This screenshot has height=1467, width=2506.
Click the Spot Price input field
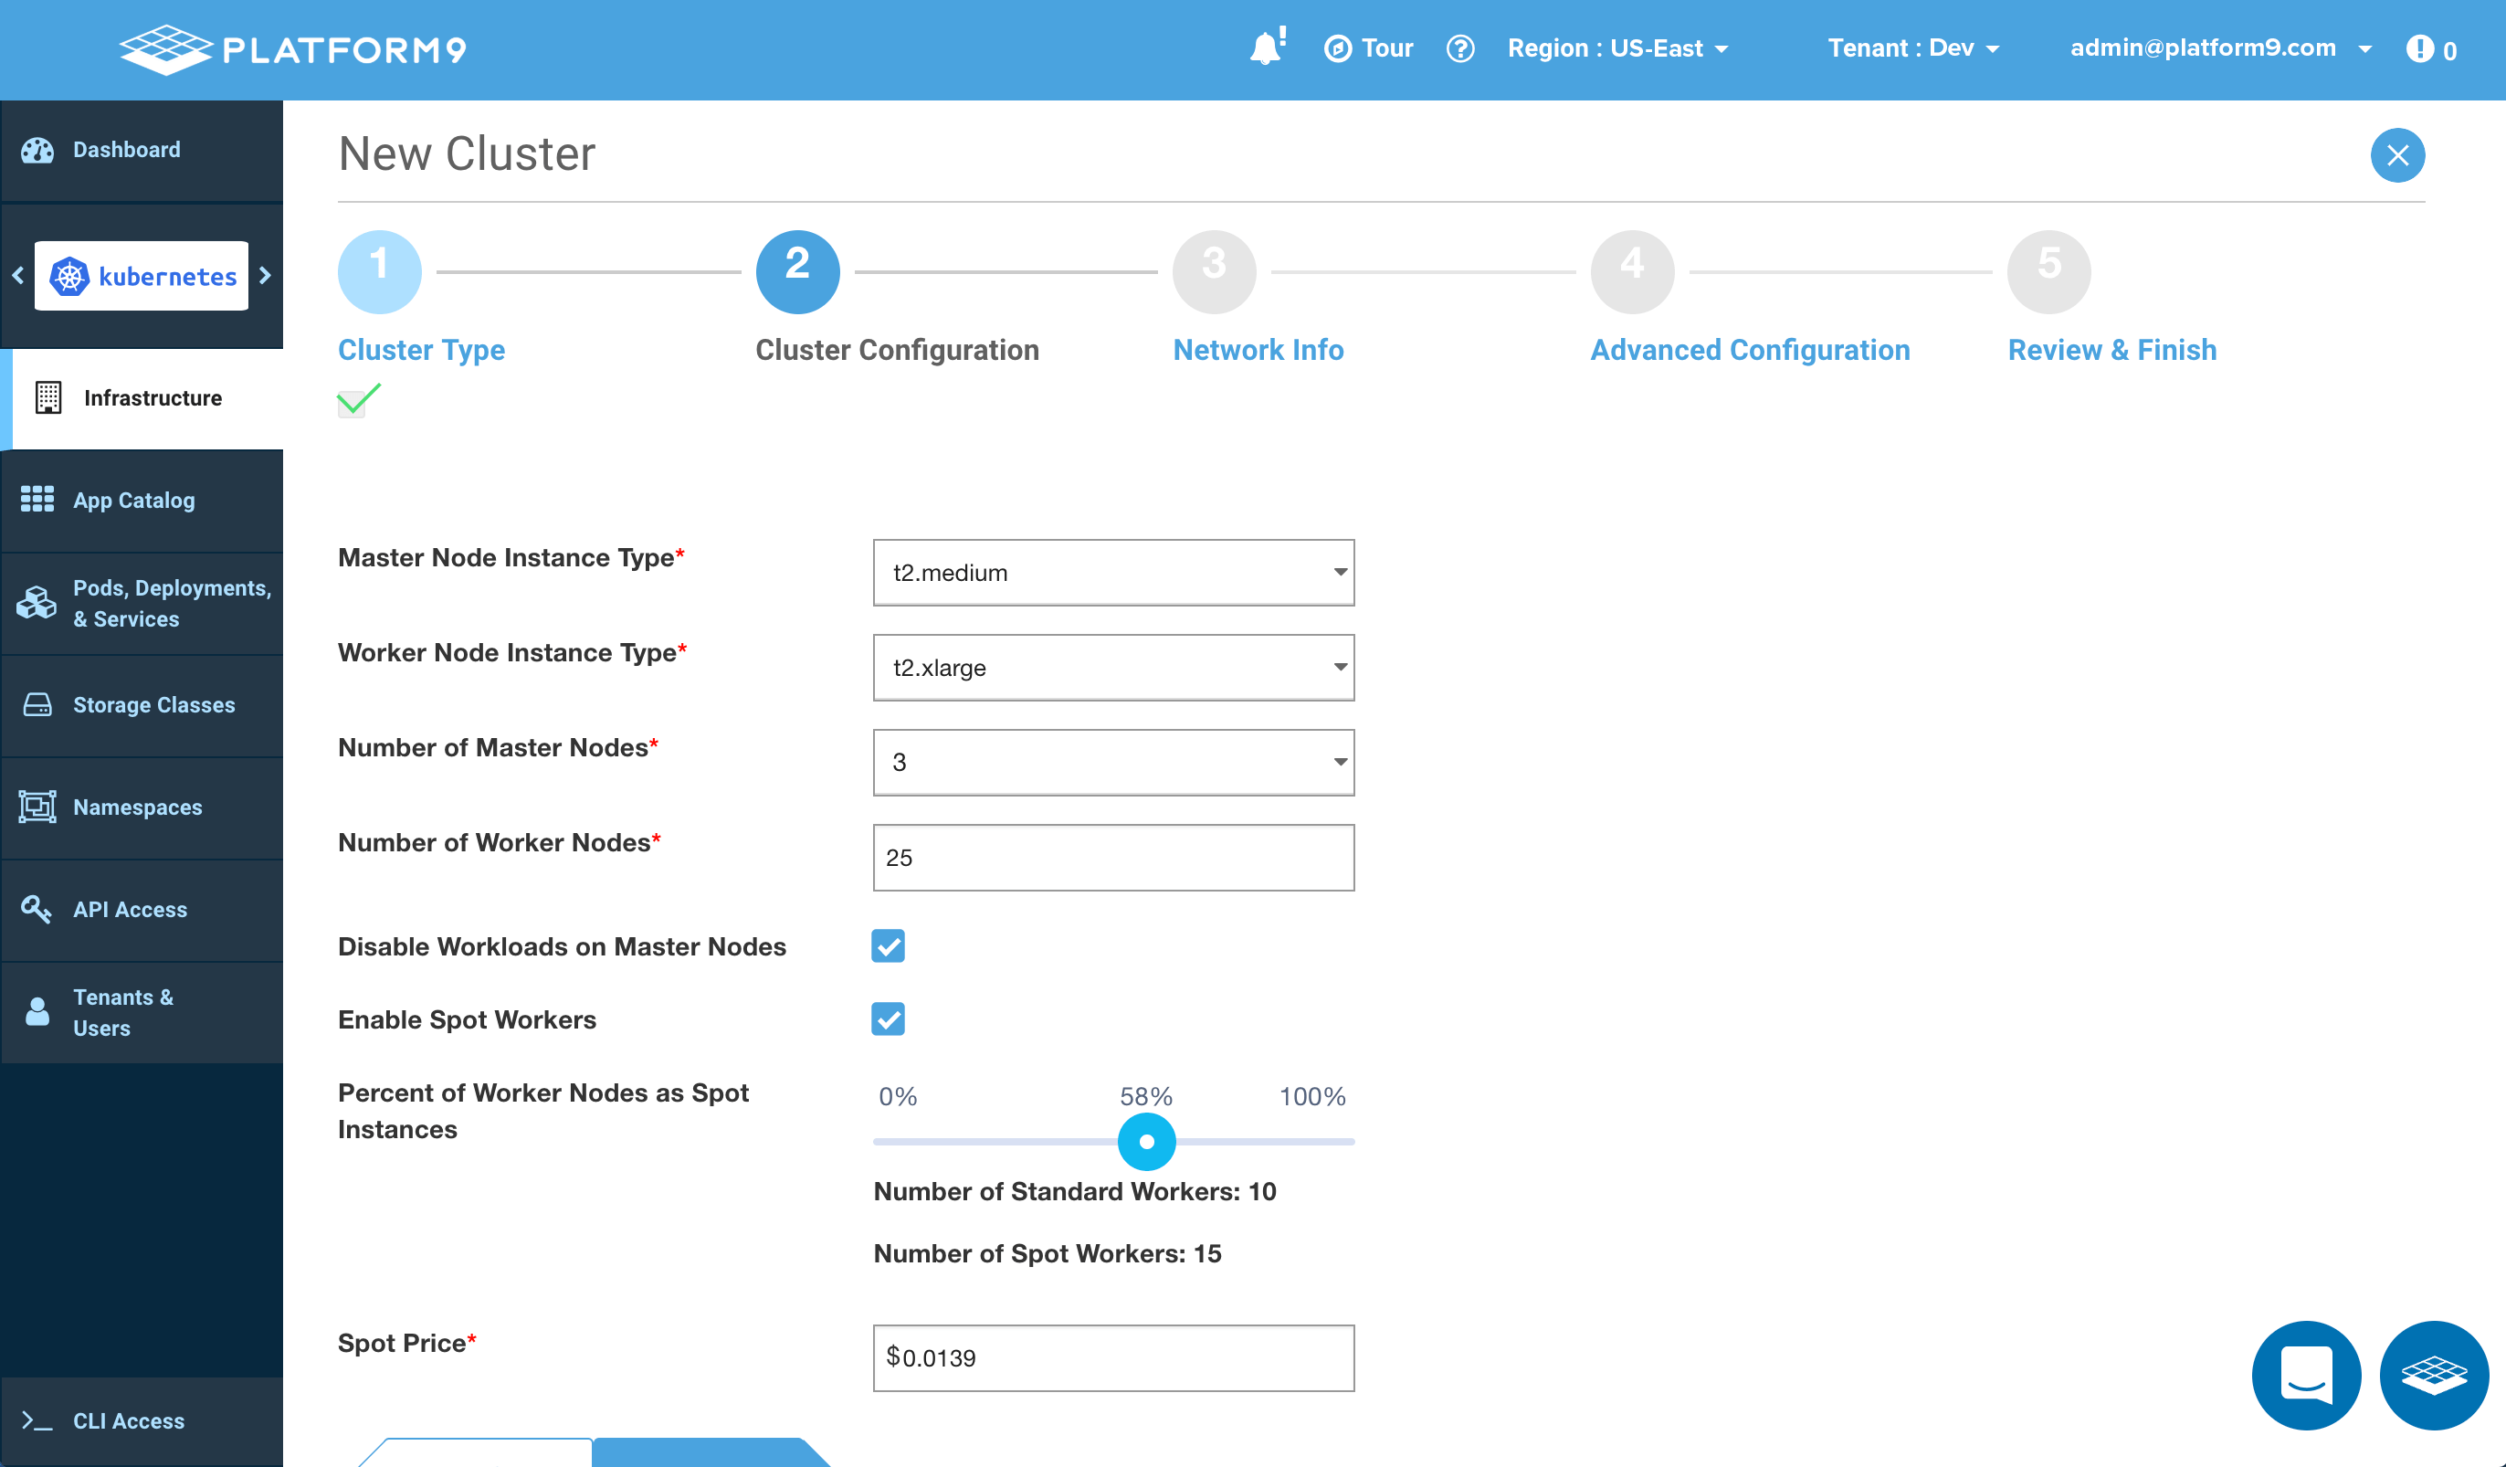click(1114, 1357)
